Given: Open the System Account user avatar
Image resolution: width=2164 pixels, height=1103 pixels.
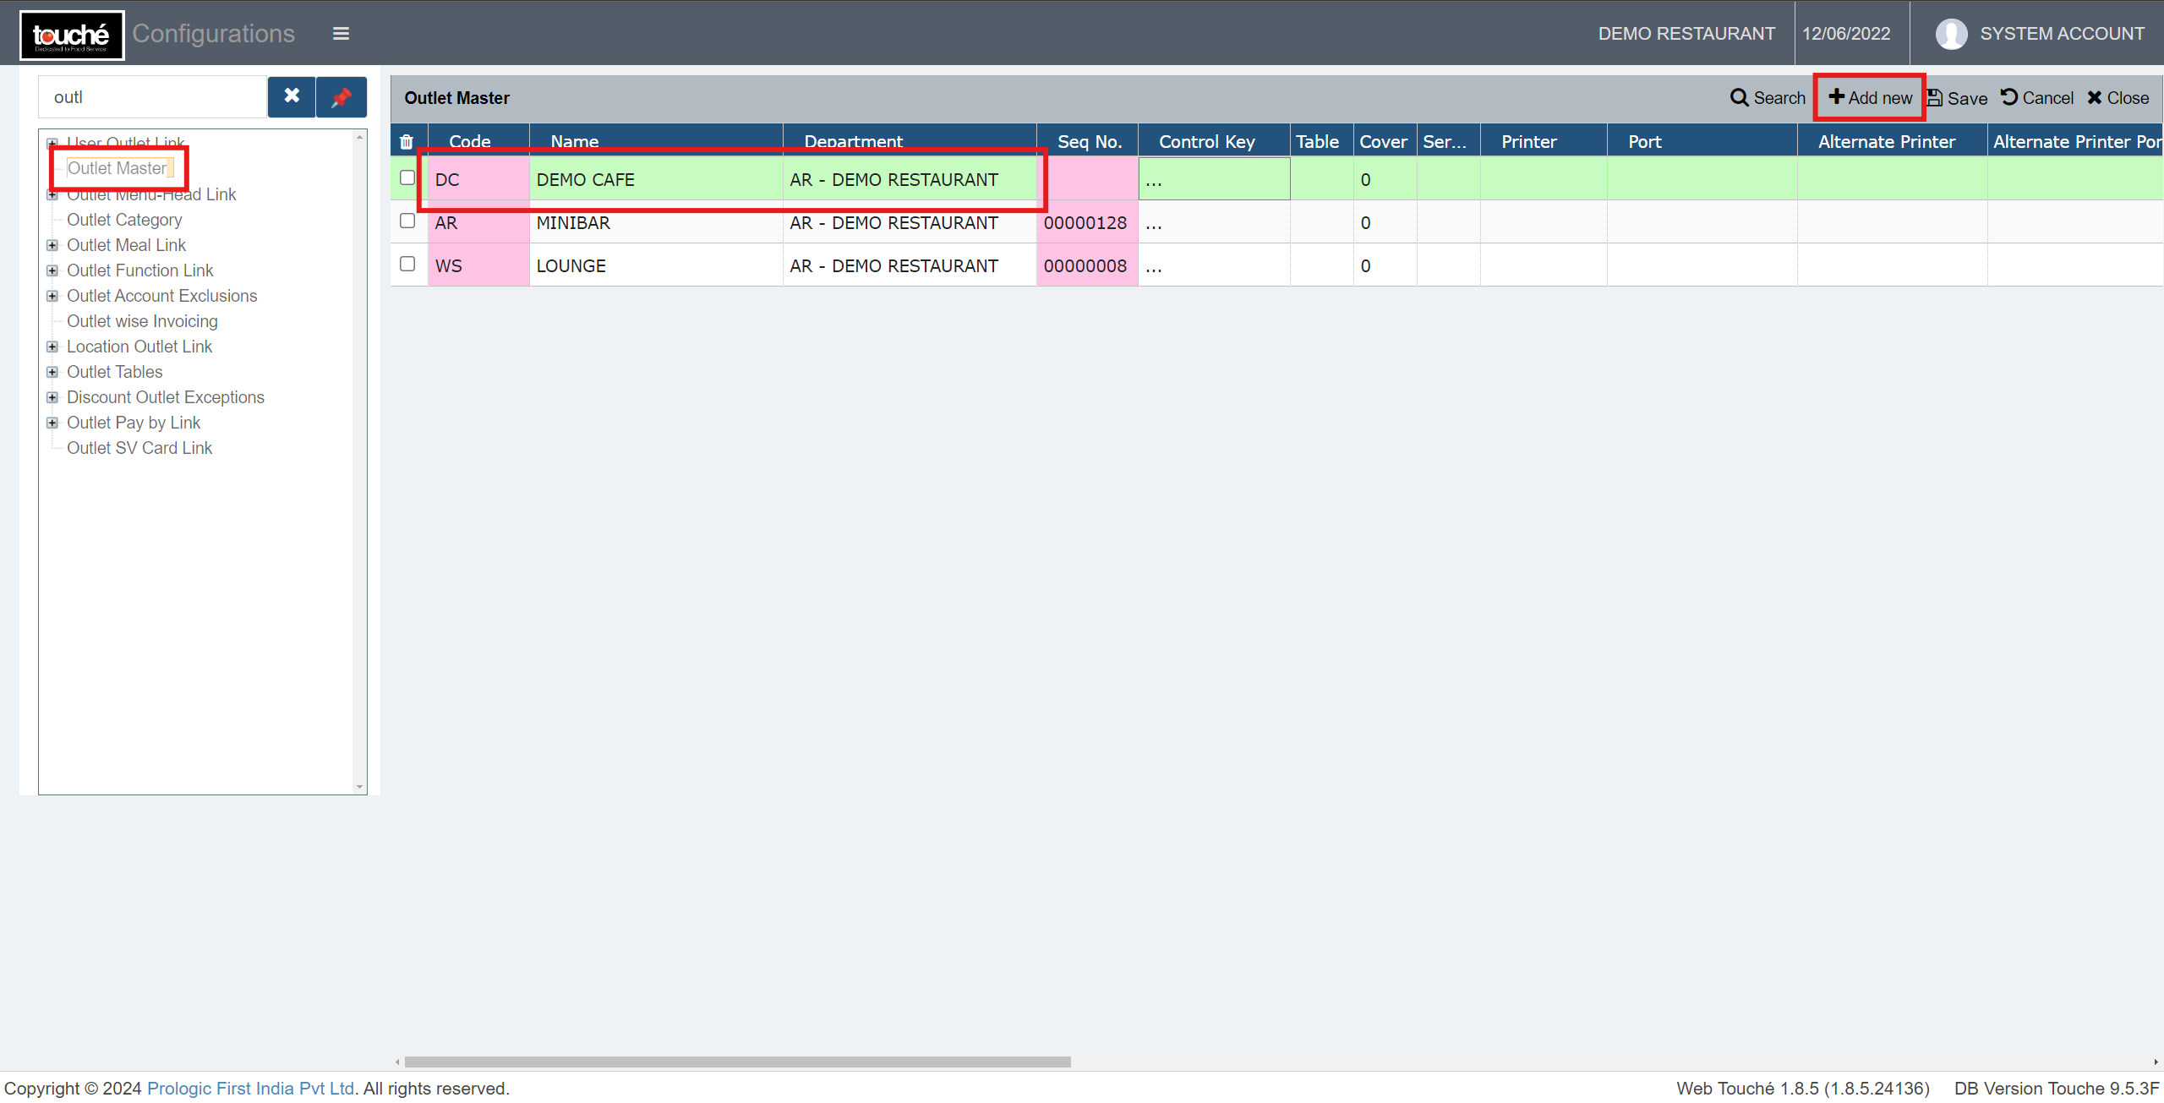Looking at the screenshot, I should [1950, 34].
